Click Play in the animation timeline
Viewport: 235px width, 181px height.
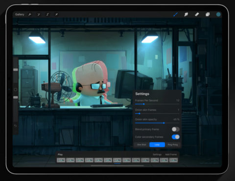pos(60,155)
